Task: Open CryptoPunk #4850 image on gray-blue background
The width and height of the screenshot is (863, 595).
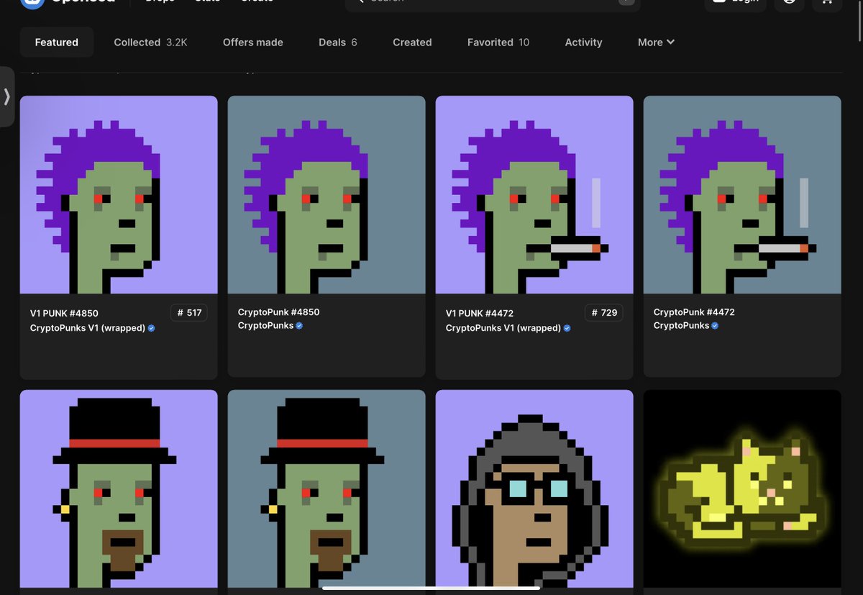Action: click(327, 195)
